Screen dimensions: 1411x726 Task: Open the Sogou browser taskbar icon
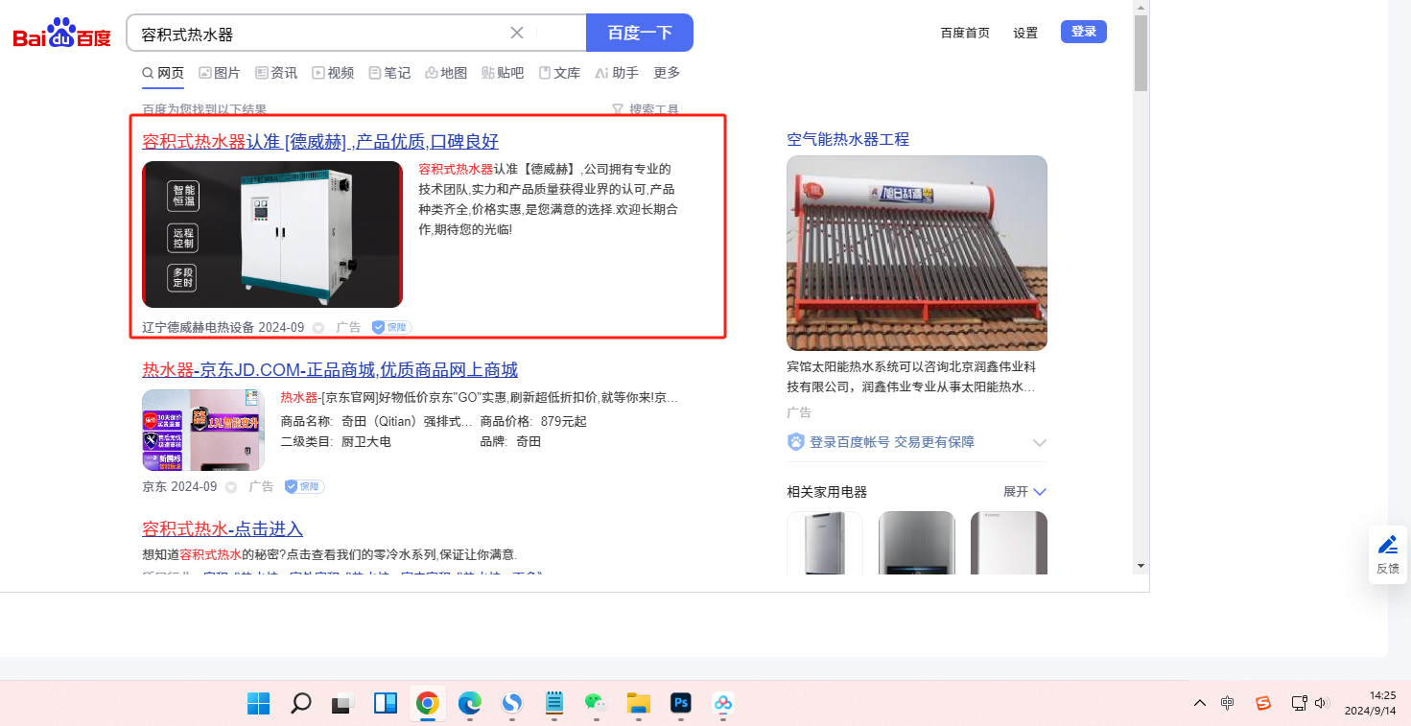click(x=512, y=703)
